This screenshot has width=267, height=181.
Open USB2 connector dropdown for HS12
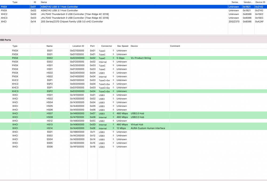[x=107, y=121]
